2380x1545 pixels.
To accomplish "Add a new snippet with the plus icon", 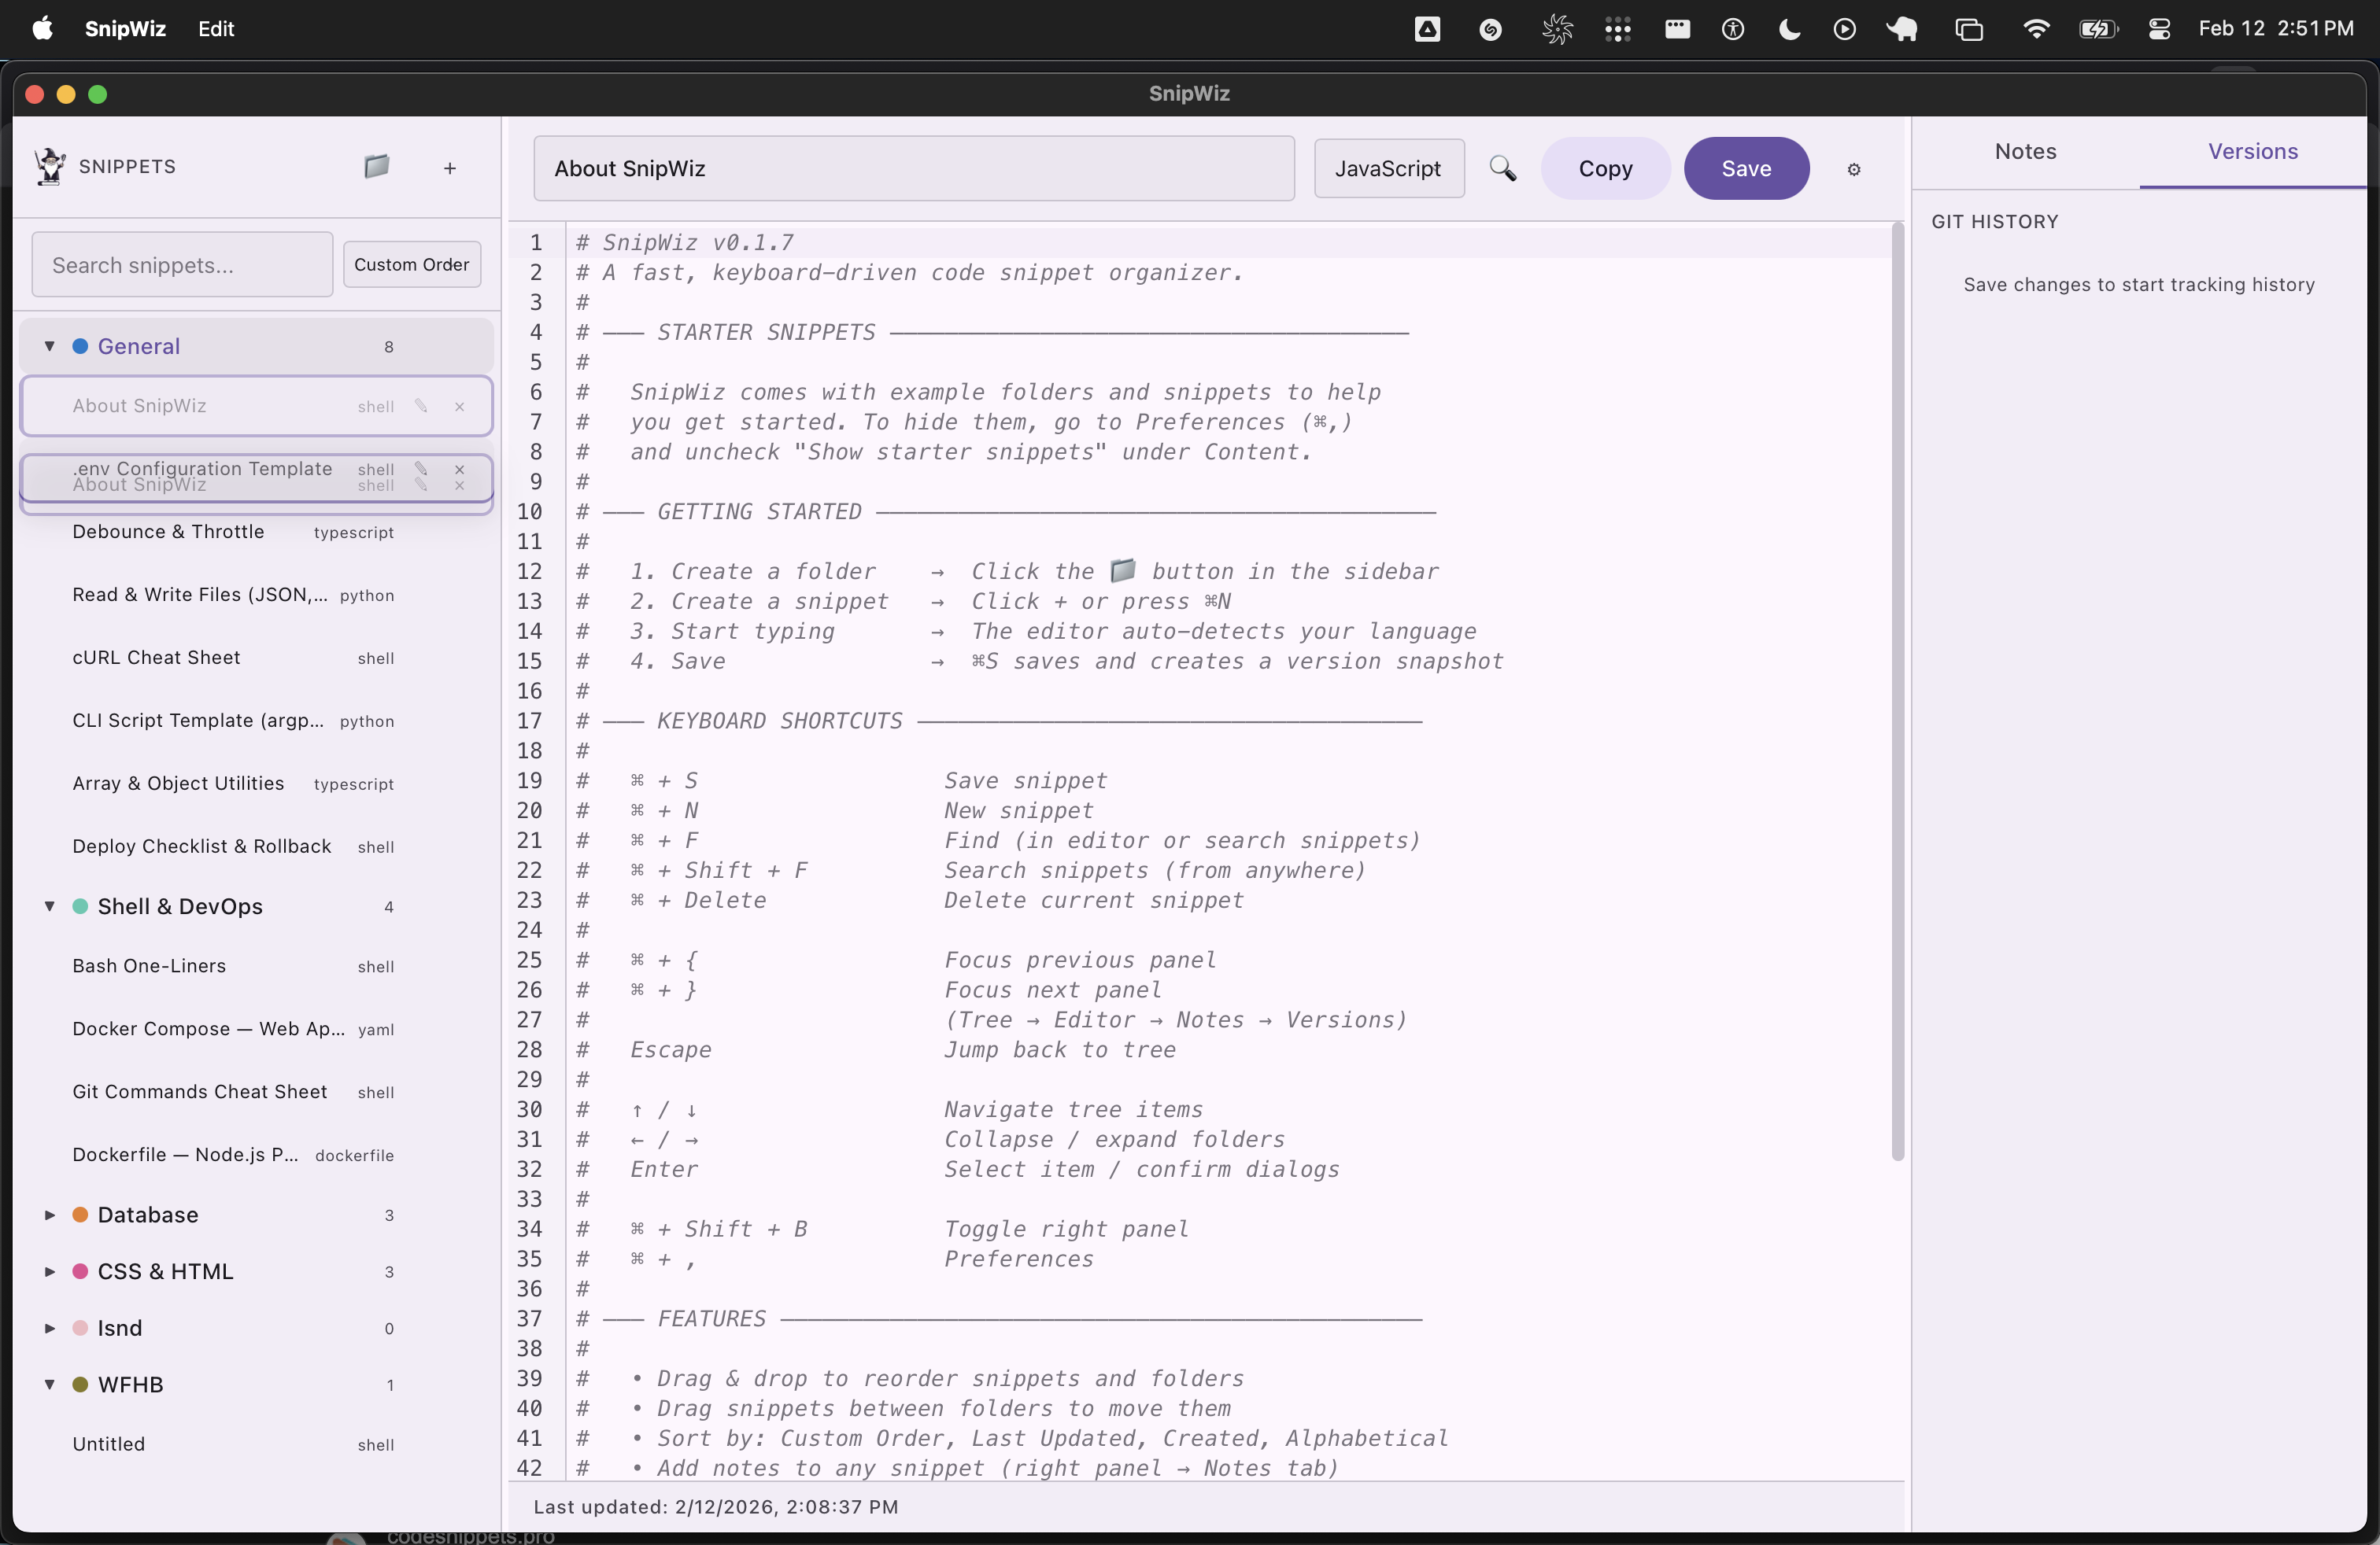I will click(x=450, y=168).
